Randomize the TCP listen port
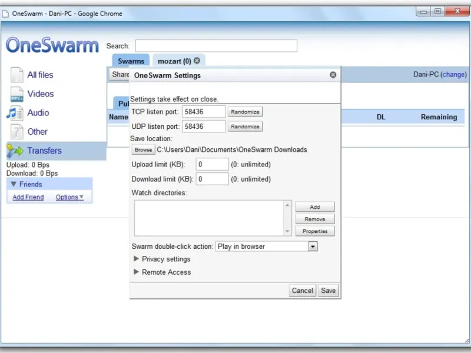 click(245, 112)
